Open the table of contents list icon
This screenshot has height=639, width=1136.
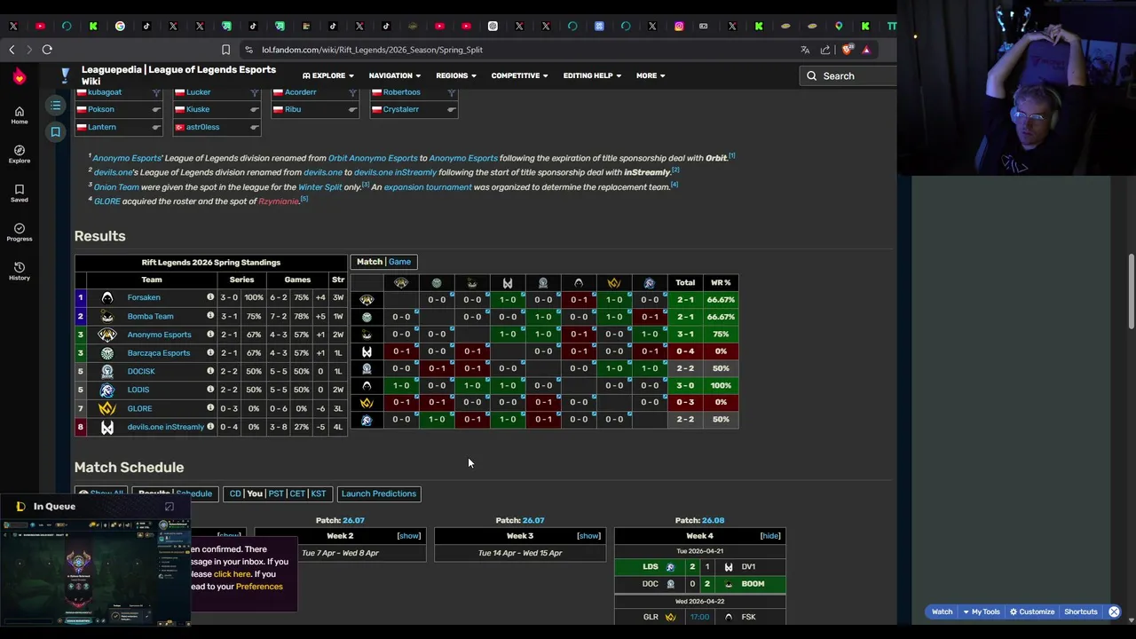click(55, 106)
